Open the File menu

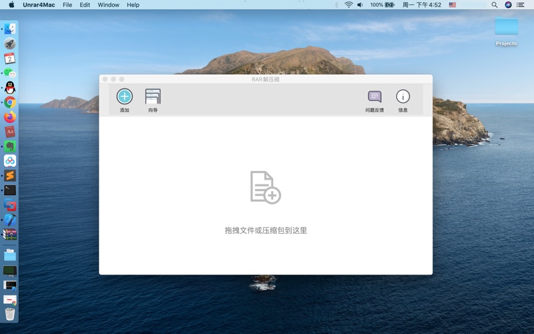click(67, 5)
